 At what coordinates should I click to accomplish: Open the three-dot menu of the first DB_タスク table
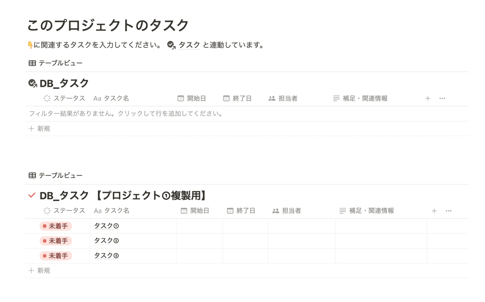coord(442,99)
